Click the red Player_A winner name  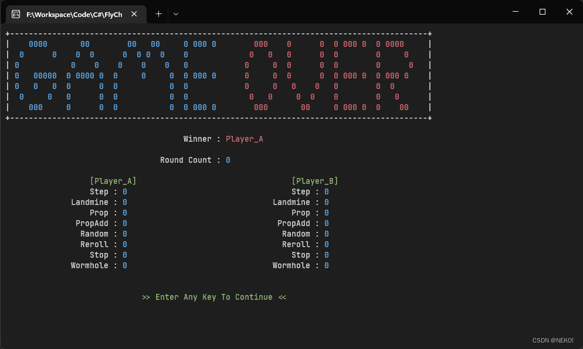pos(244,139)
